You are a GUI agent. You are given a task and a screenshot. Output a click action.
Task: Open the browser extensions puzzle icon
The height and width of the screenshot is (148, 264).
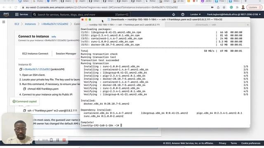237,7
